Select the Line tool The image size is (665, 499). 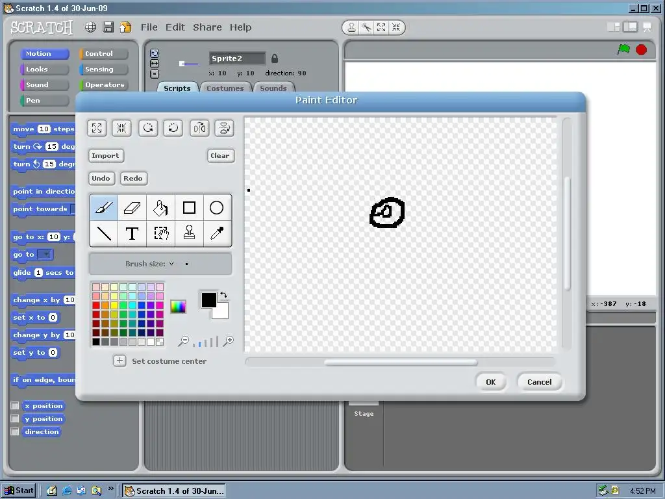point(104,233)
